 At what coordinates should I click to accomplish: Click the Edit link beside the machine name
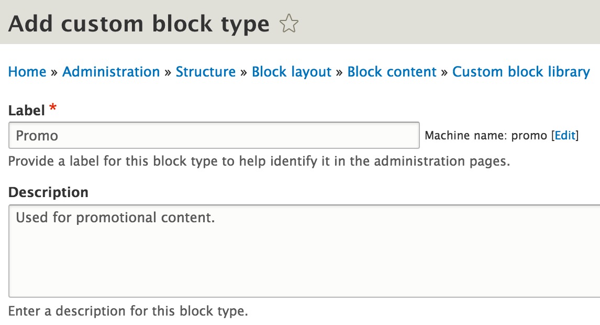point(564,135)
